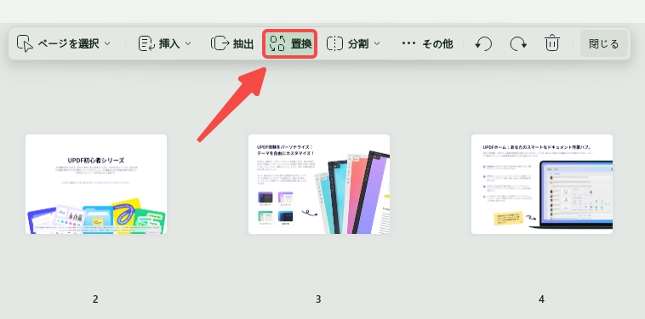The height and width of the screenshot is (319, 645).
Task: Expand the 挿入 dropdown chevron
Action: [x=188, y=43]
